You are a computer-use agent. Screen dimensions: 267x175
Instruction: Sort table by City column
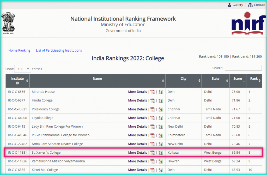click(x=183, y=81)
